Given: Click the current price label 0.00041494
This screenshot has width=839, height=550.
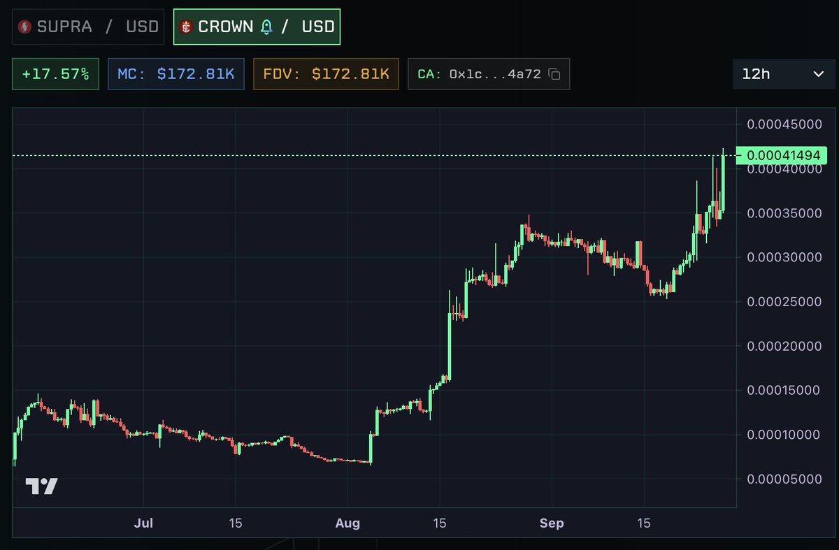Looking at the screenshot, I should point(782,154).
